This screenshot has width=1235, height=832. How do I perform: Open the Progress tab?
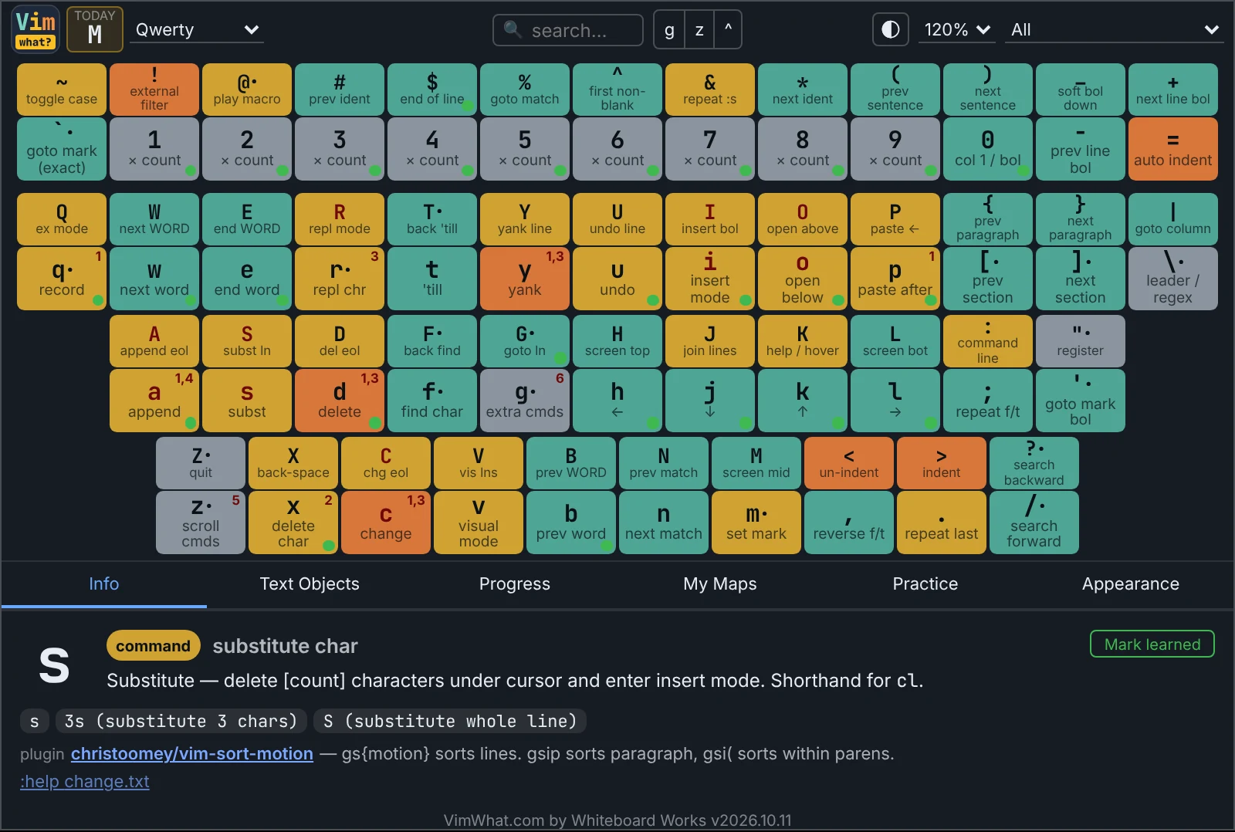[515, 584]
